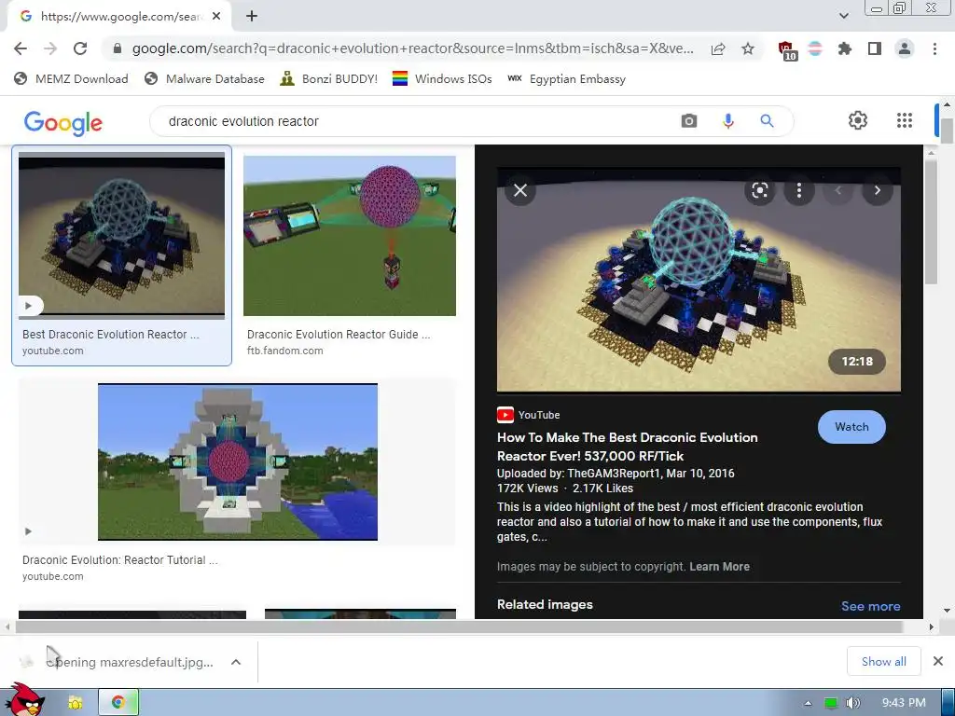Open Malware Database bookmark
Screen dimensions: 955x716
coord(204,78)
